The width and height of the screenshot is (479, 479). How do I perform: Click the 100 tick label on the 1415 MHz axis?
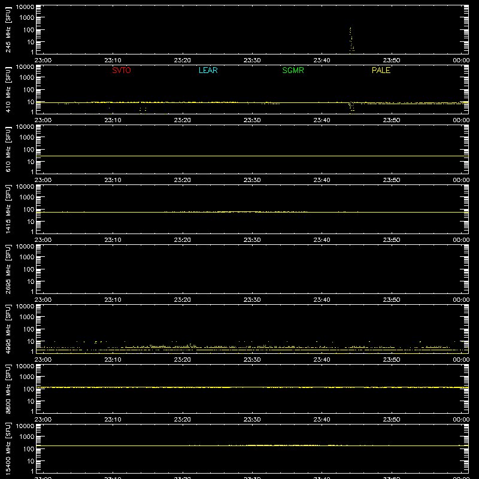(29, 210)
